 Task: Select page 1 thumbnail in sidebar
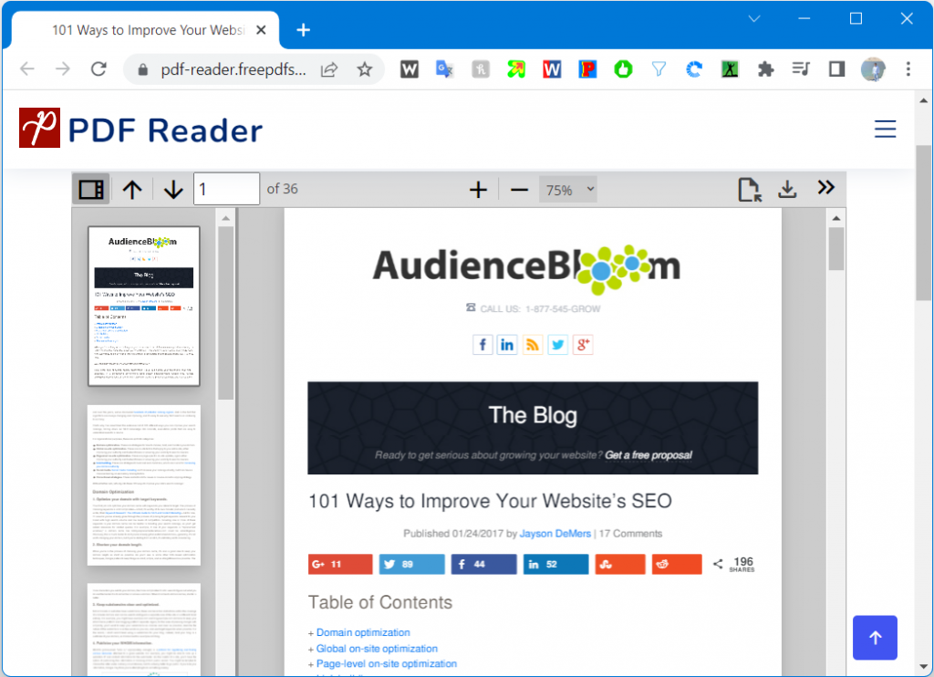coord(143,306)
